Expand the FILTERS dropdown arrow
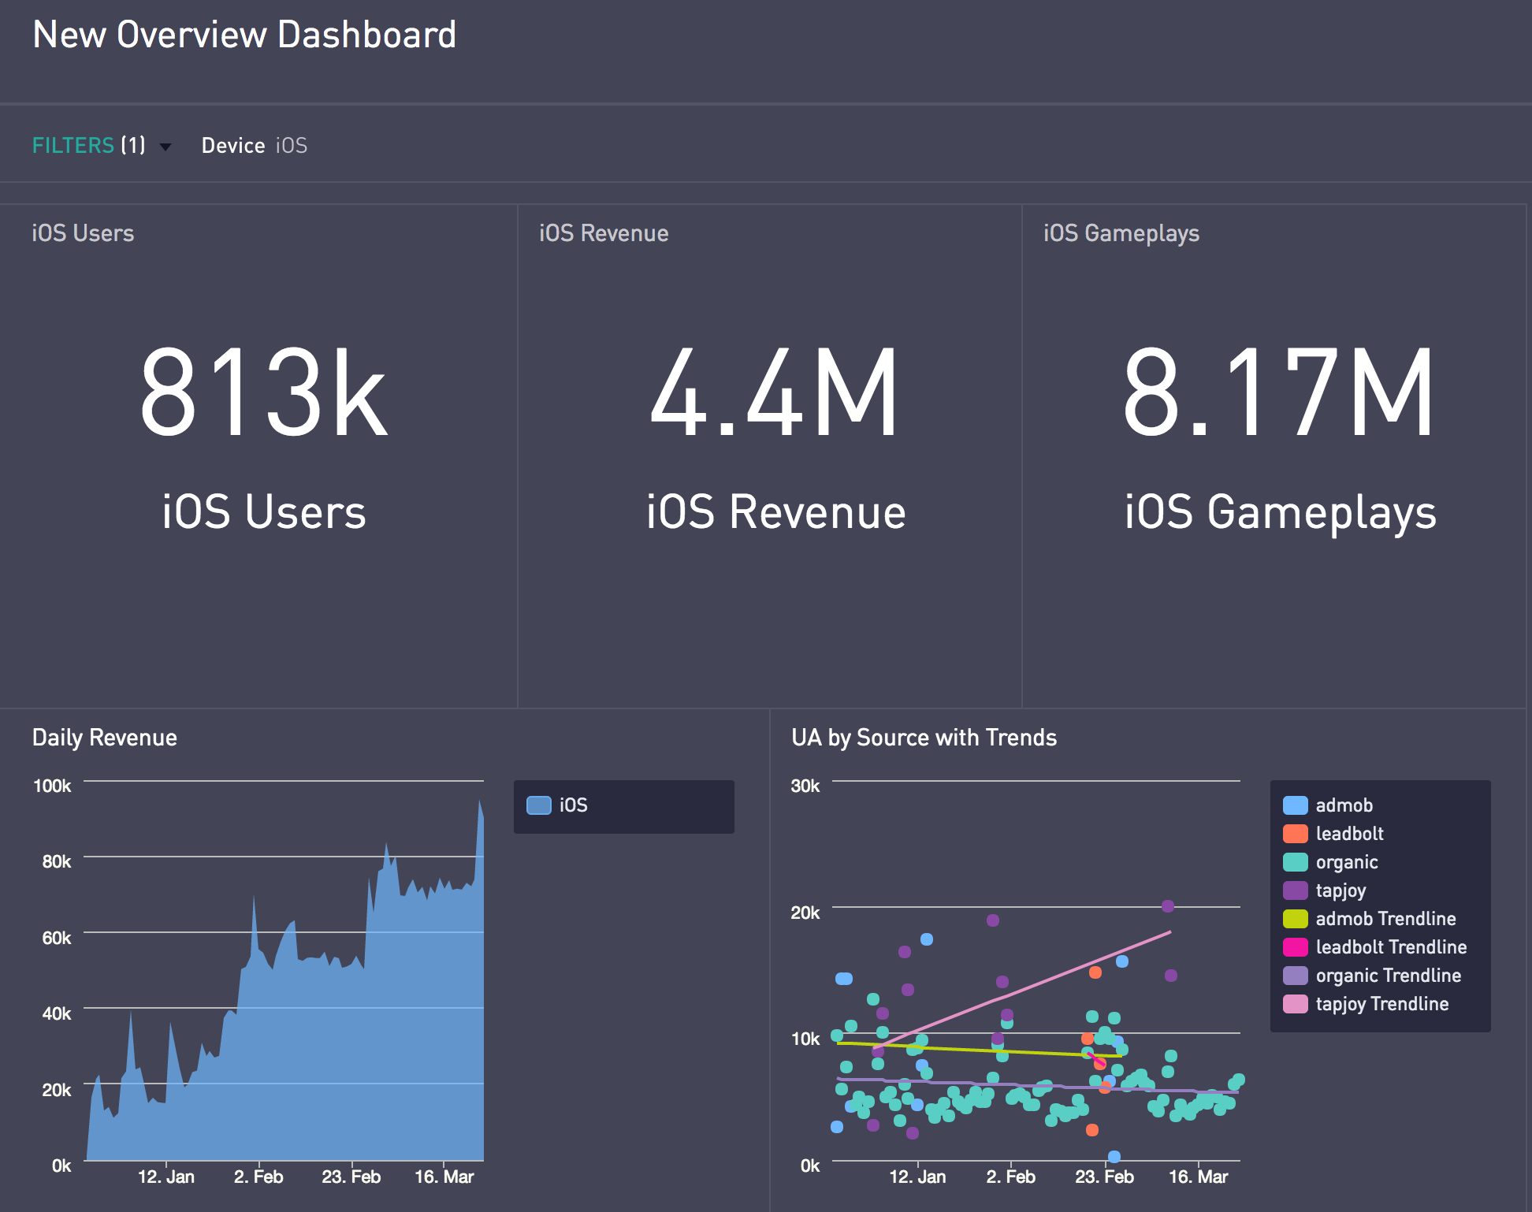The height and width of the screenshot is (1212, 1532). (x=165, y=147)
